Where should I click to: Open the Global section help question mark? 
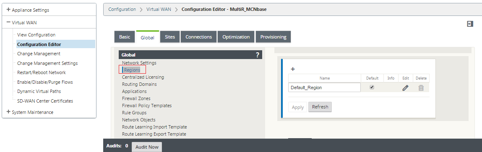coord(258,55)
